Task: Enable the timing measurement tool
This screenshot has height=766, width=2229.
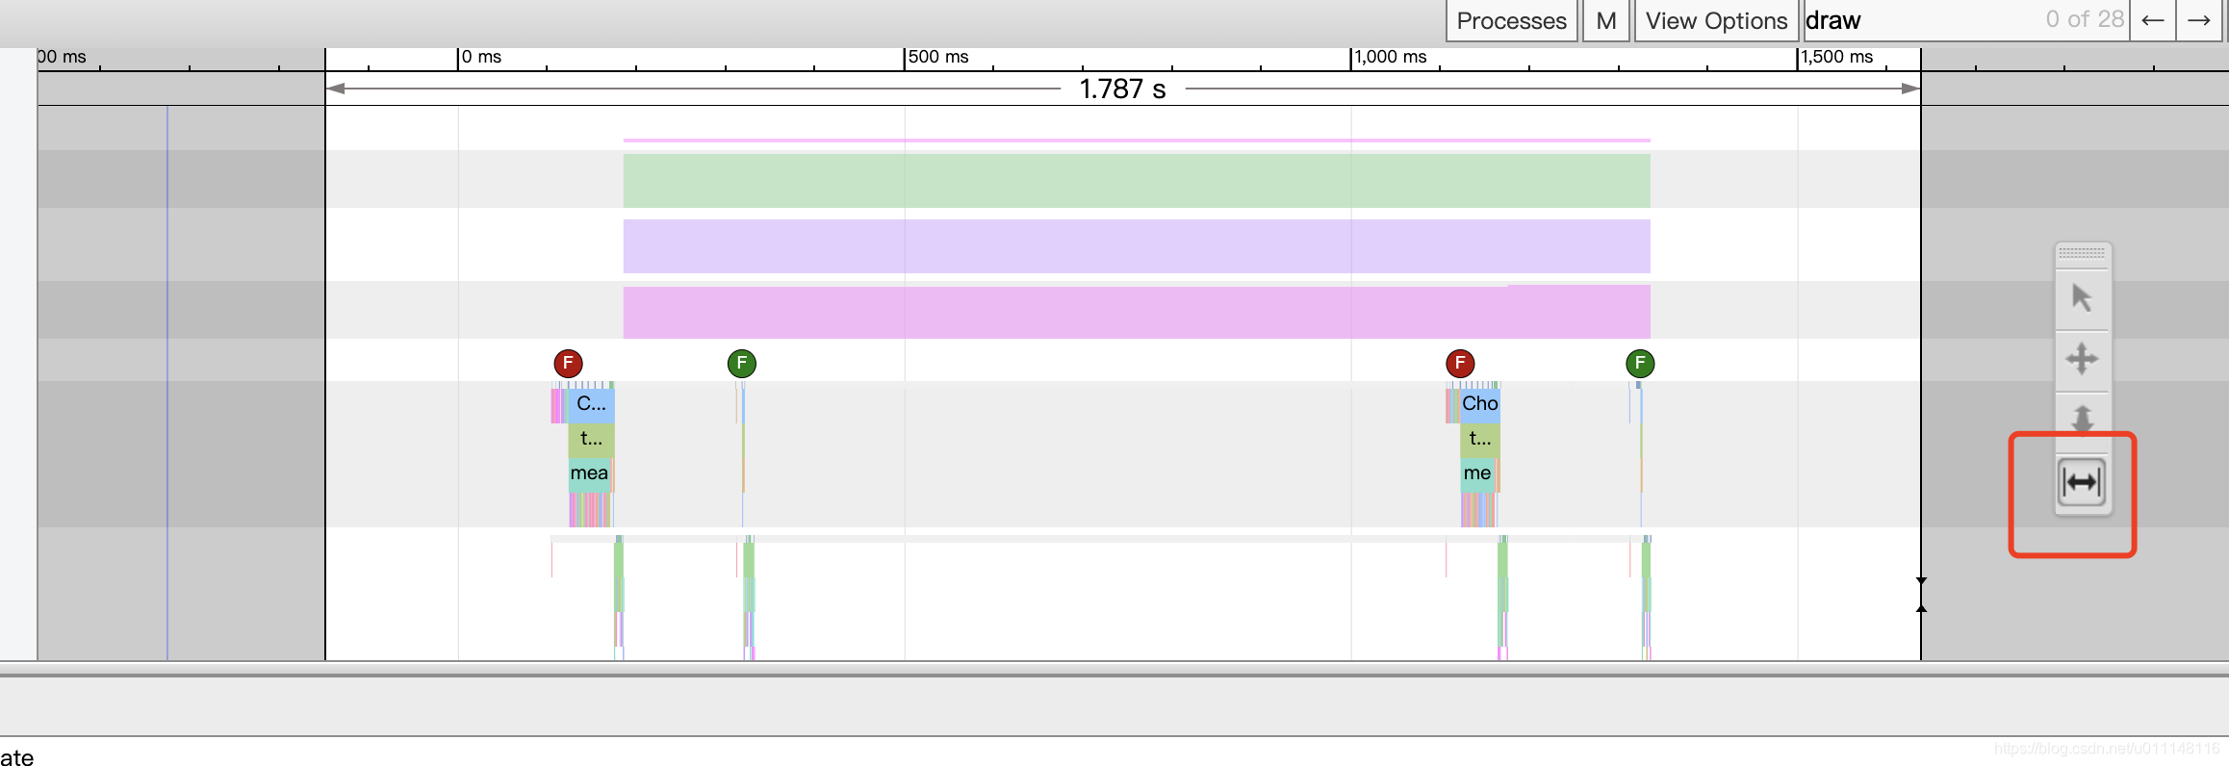Action: click(x=2082, y=481)
